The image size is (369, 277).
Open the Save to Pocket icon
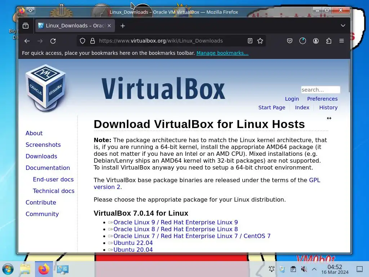click(x=290, y=41)
